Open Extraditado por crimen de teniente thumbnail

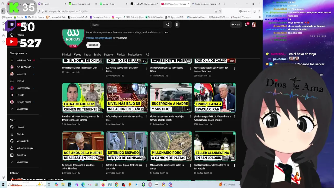[83, 98]
